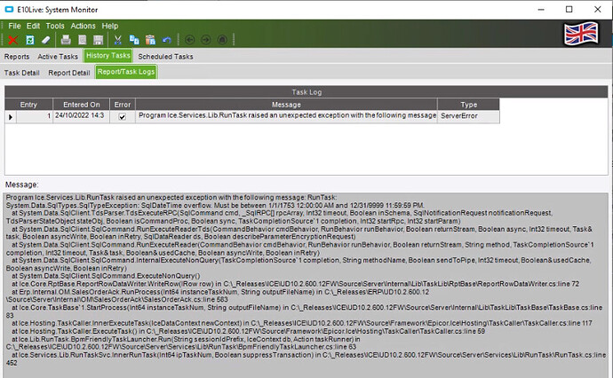Click the Refresh toolbar icon
The image size is (613, 378).
pos(29,40)
